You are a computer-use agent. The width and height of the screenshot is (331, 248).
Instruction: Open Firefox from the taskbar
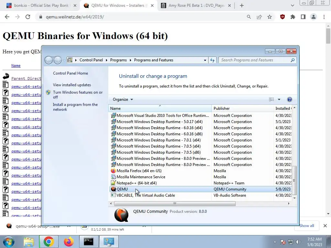coord(69,242)
